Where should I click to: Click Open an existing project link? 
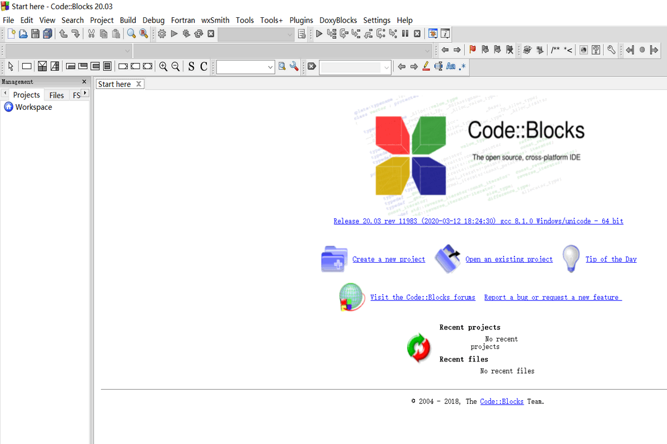tap(509, 259)
